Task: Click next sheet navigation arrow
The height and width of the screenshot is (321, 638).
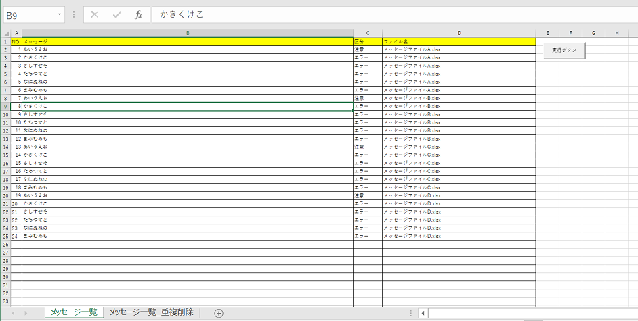Action: 26,313
